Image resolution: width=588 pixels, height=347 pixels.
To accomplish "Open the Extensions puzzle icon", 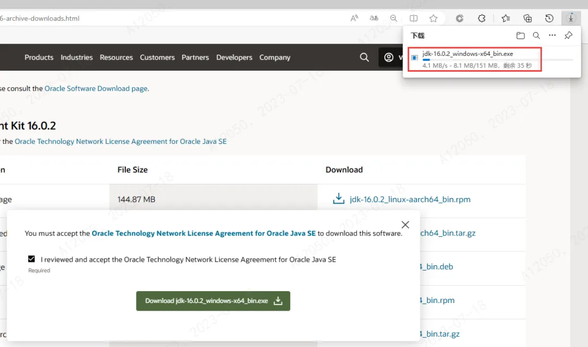I will (x=481, y=18).
